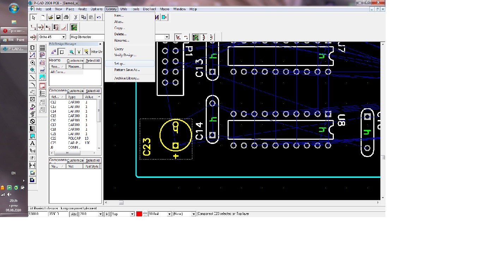Toggle the M button in status bar

107,214
